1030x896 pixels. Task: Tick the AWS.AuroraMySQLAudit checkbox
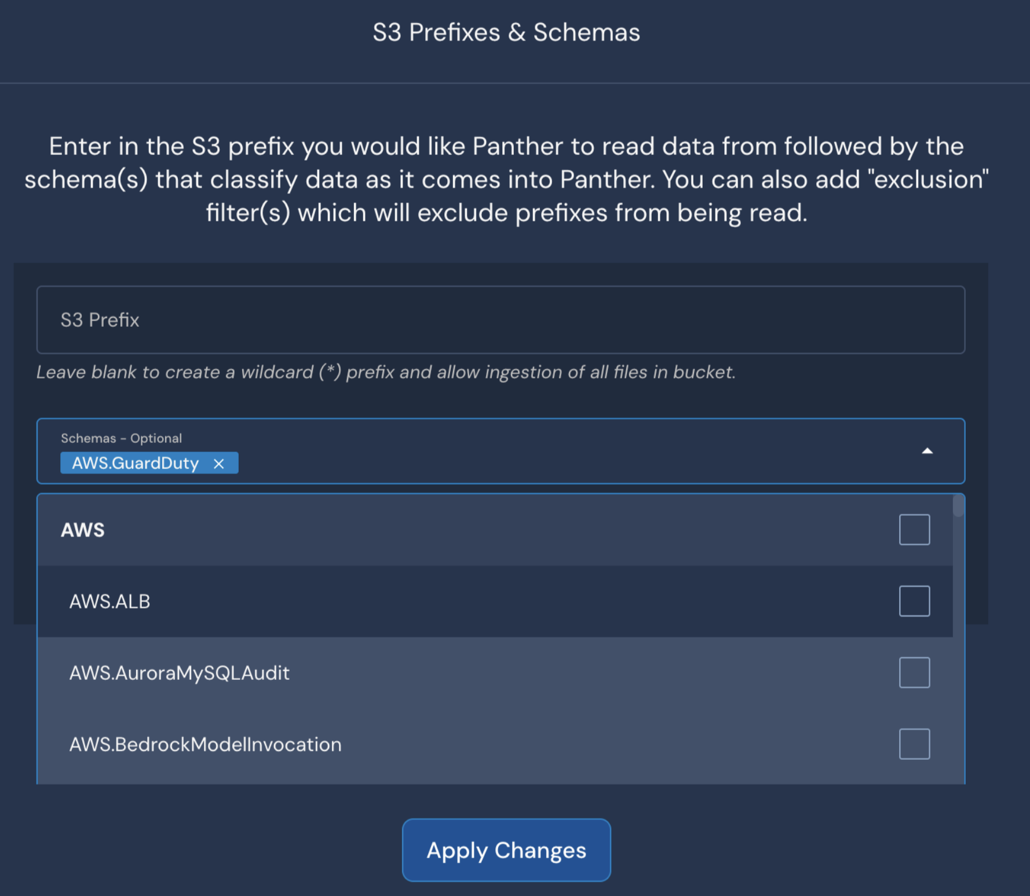914,672
